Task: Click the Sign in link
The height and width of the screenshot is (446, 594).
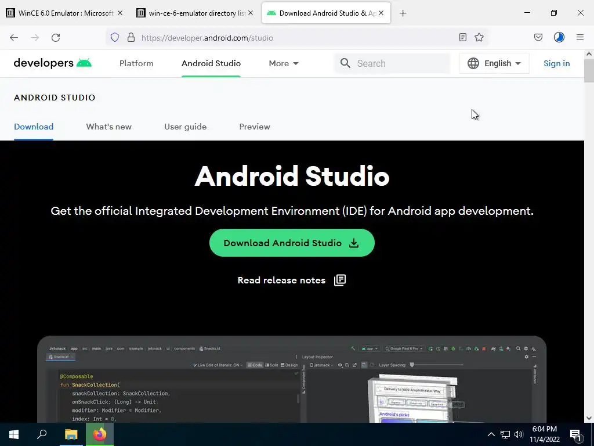Action: (x=556, y=63)
